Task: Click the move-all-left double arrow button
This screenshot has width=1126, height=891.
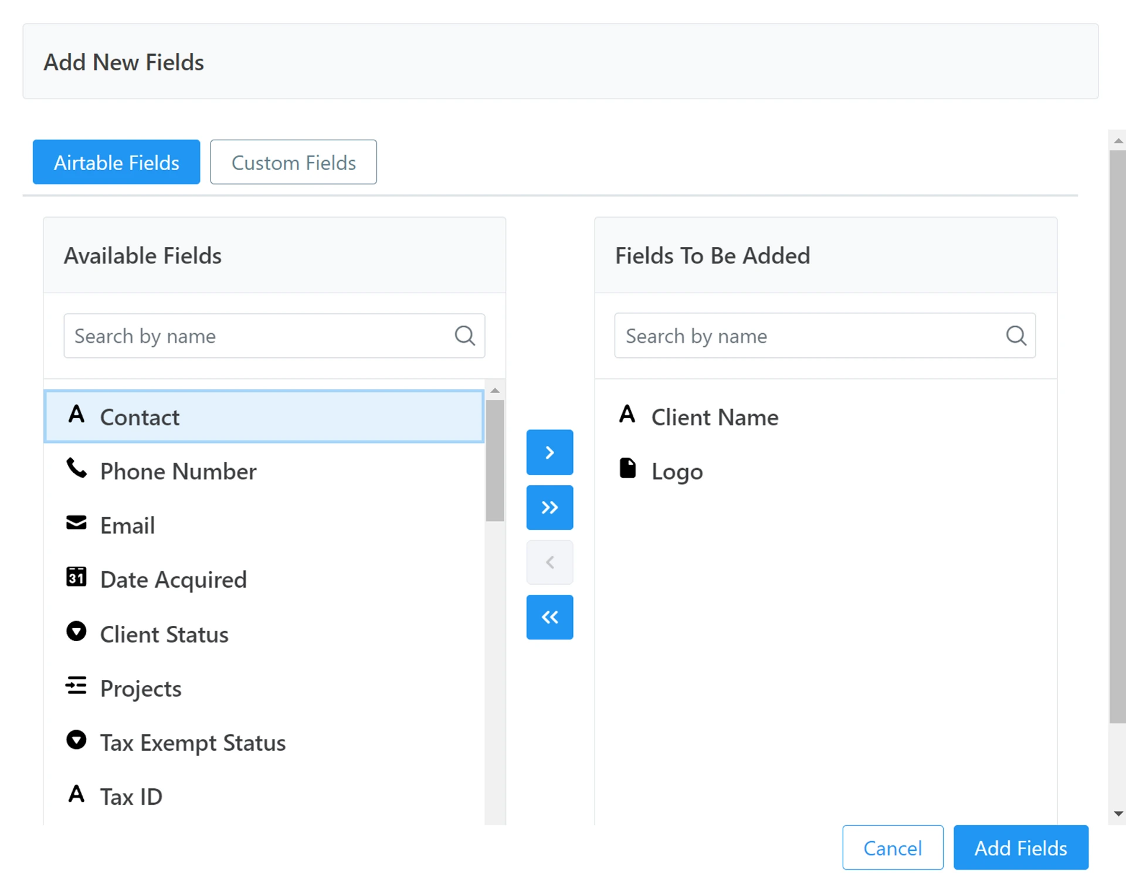Action: [549, 617]
